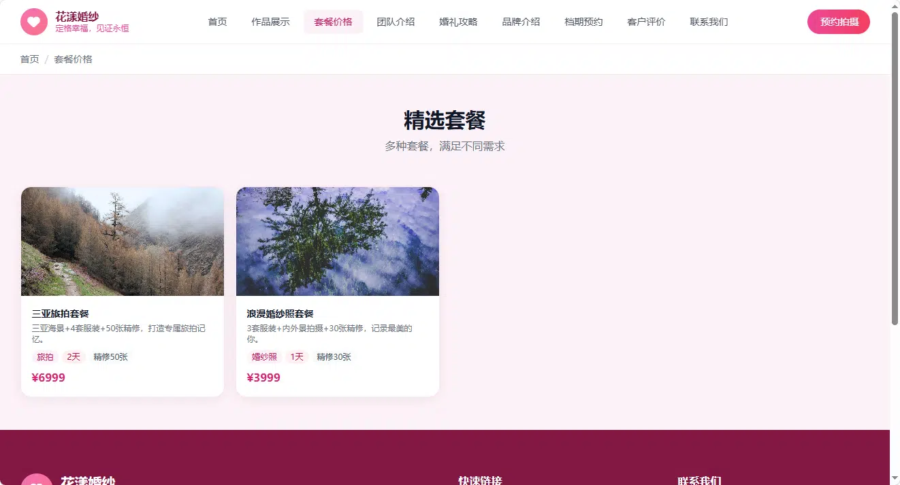Open 客户评价 from the navbar
The height and width of the screenshot is (485, 900).
pos(646,22)
